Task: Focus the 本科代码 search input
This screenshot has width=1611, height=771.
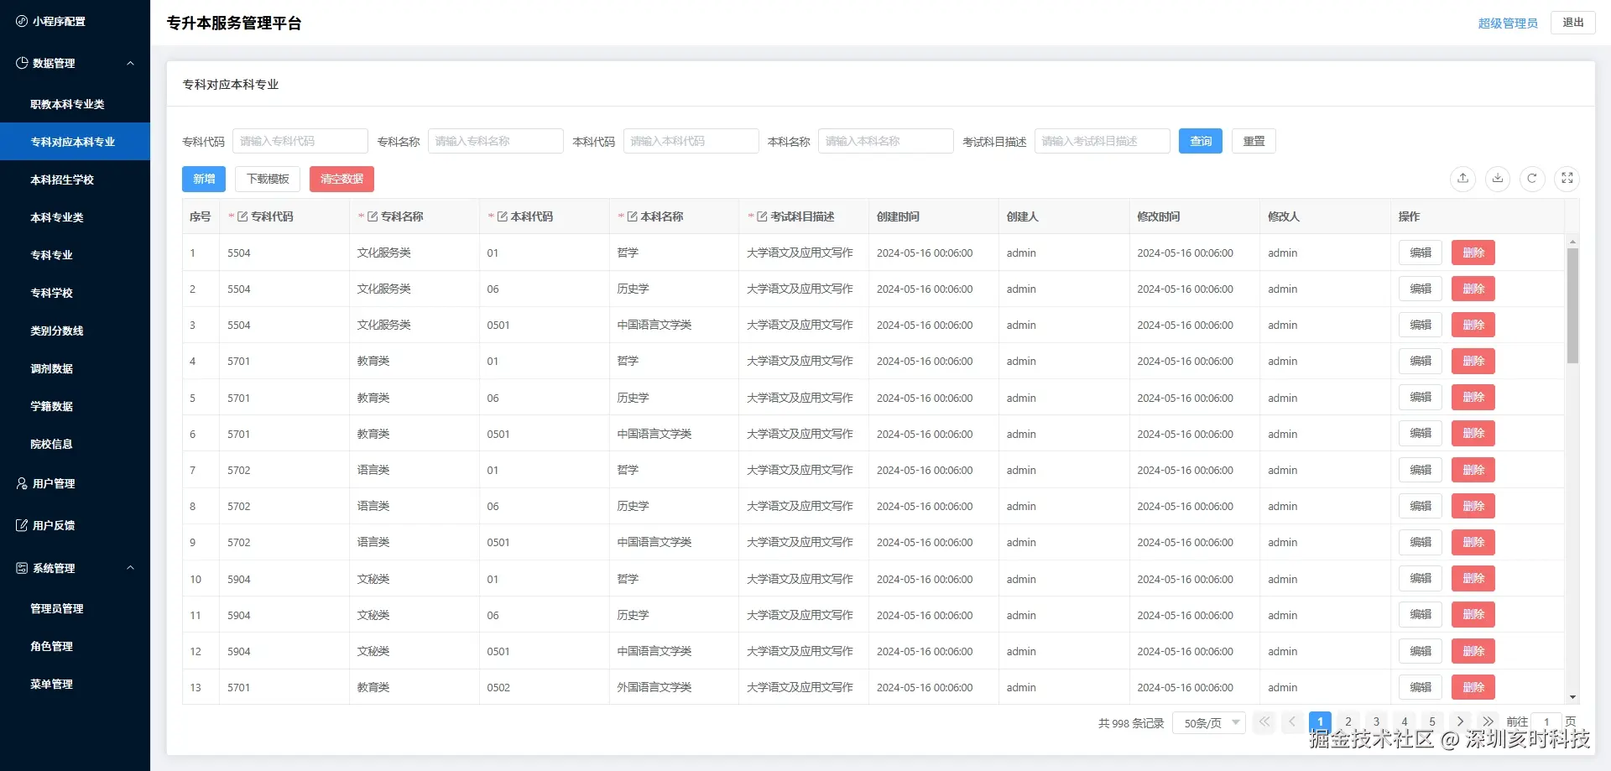Action: click(x=691, y=141)
